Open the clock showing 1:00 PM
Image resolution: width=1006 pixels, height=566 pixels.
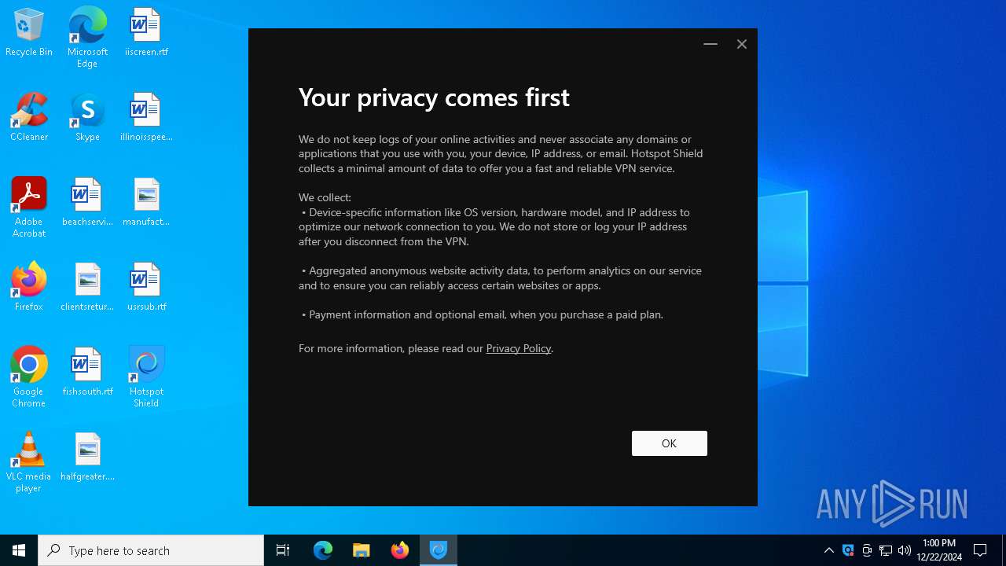pyautogui.click(x=939, y=550)
